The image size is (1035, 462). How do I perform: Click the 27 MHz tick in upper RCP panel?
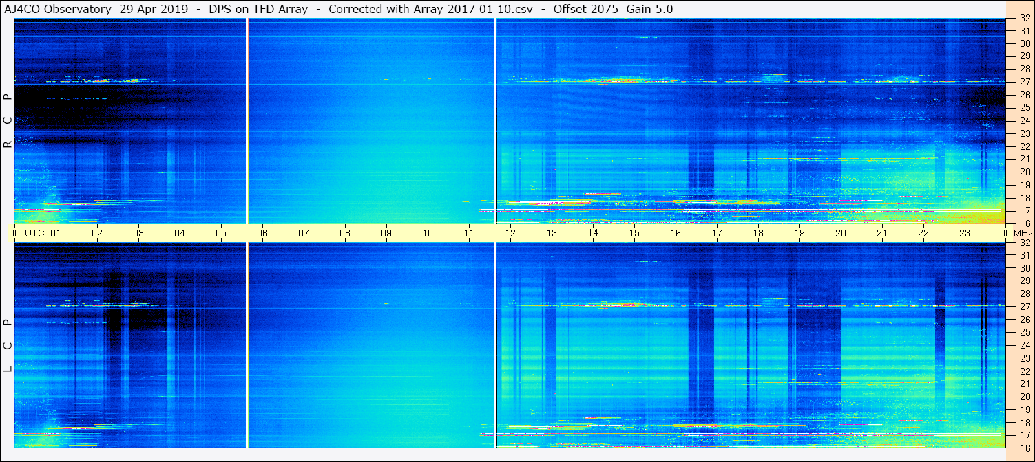coord(1024,82)
